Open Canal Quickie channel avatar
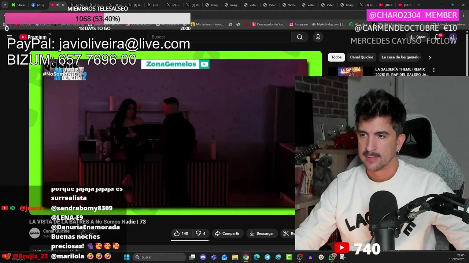Image resolution: width=469 pixels, height=263 pixels. pos(34,233)
